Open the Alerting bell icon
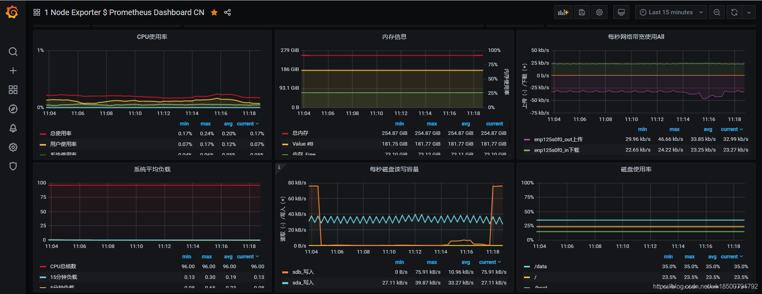 13,128
